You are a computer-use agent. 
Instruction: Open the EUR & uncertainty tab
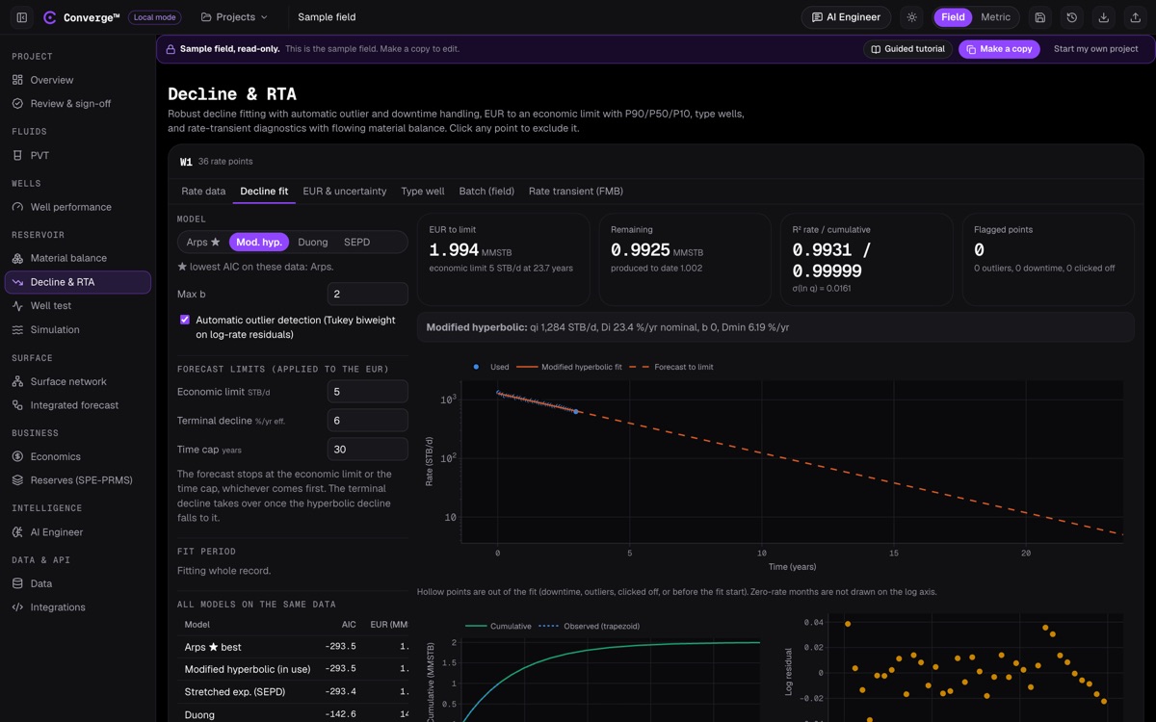[x=345, y=192]
